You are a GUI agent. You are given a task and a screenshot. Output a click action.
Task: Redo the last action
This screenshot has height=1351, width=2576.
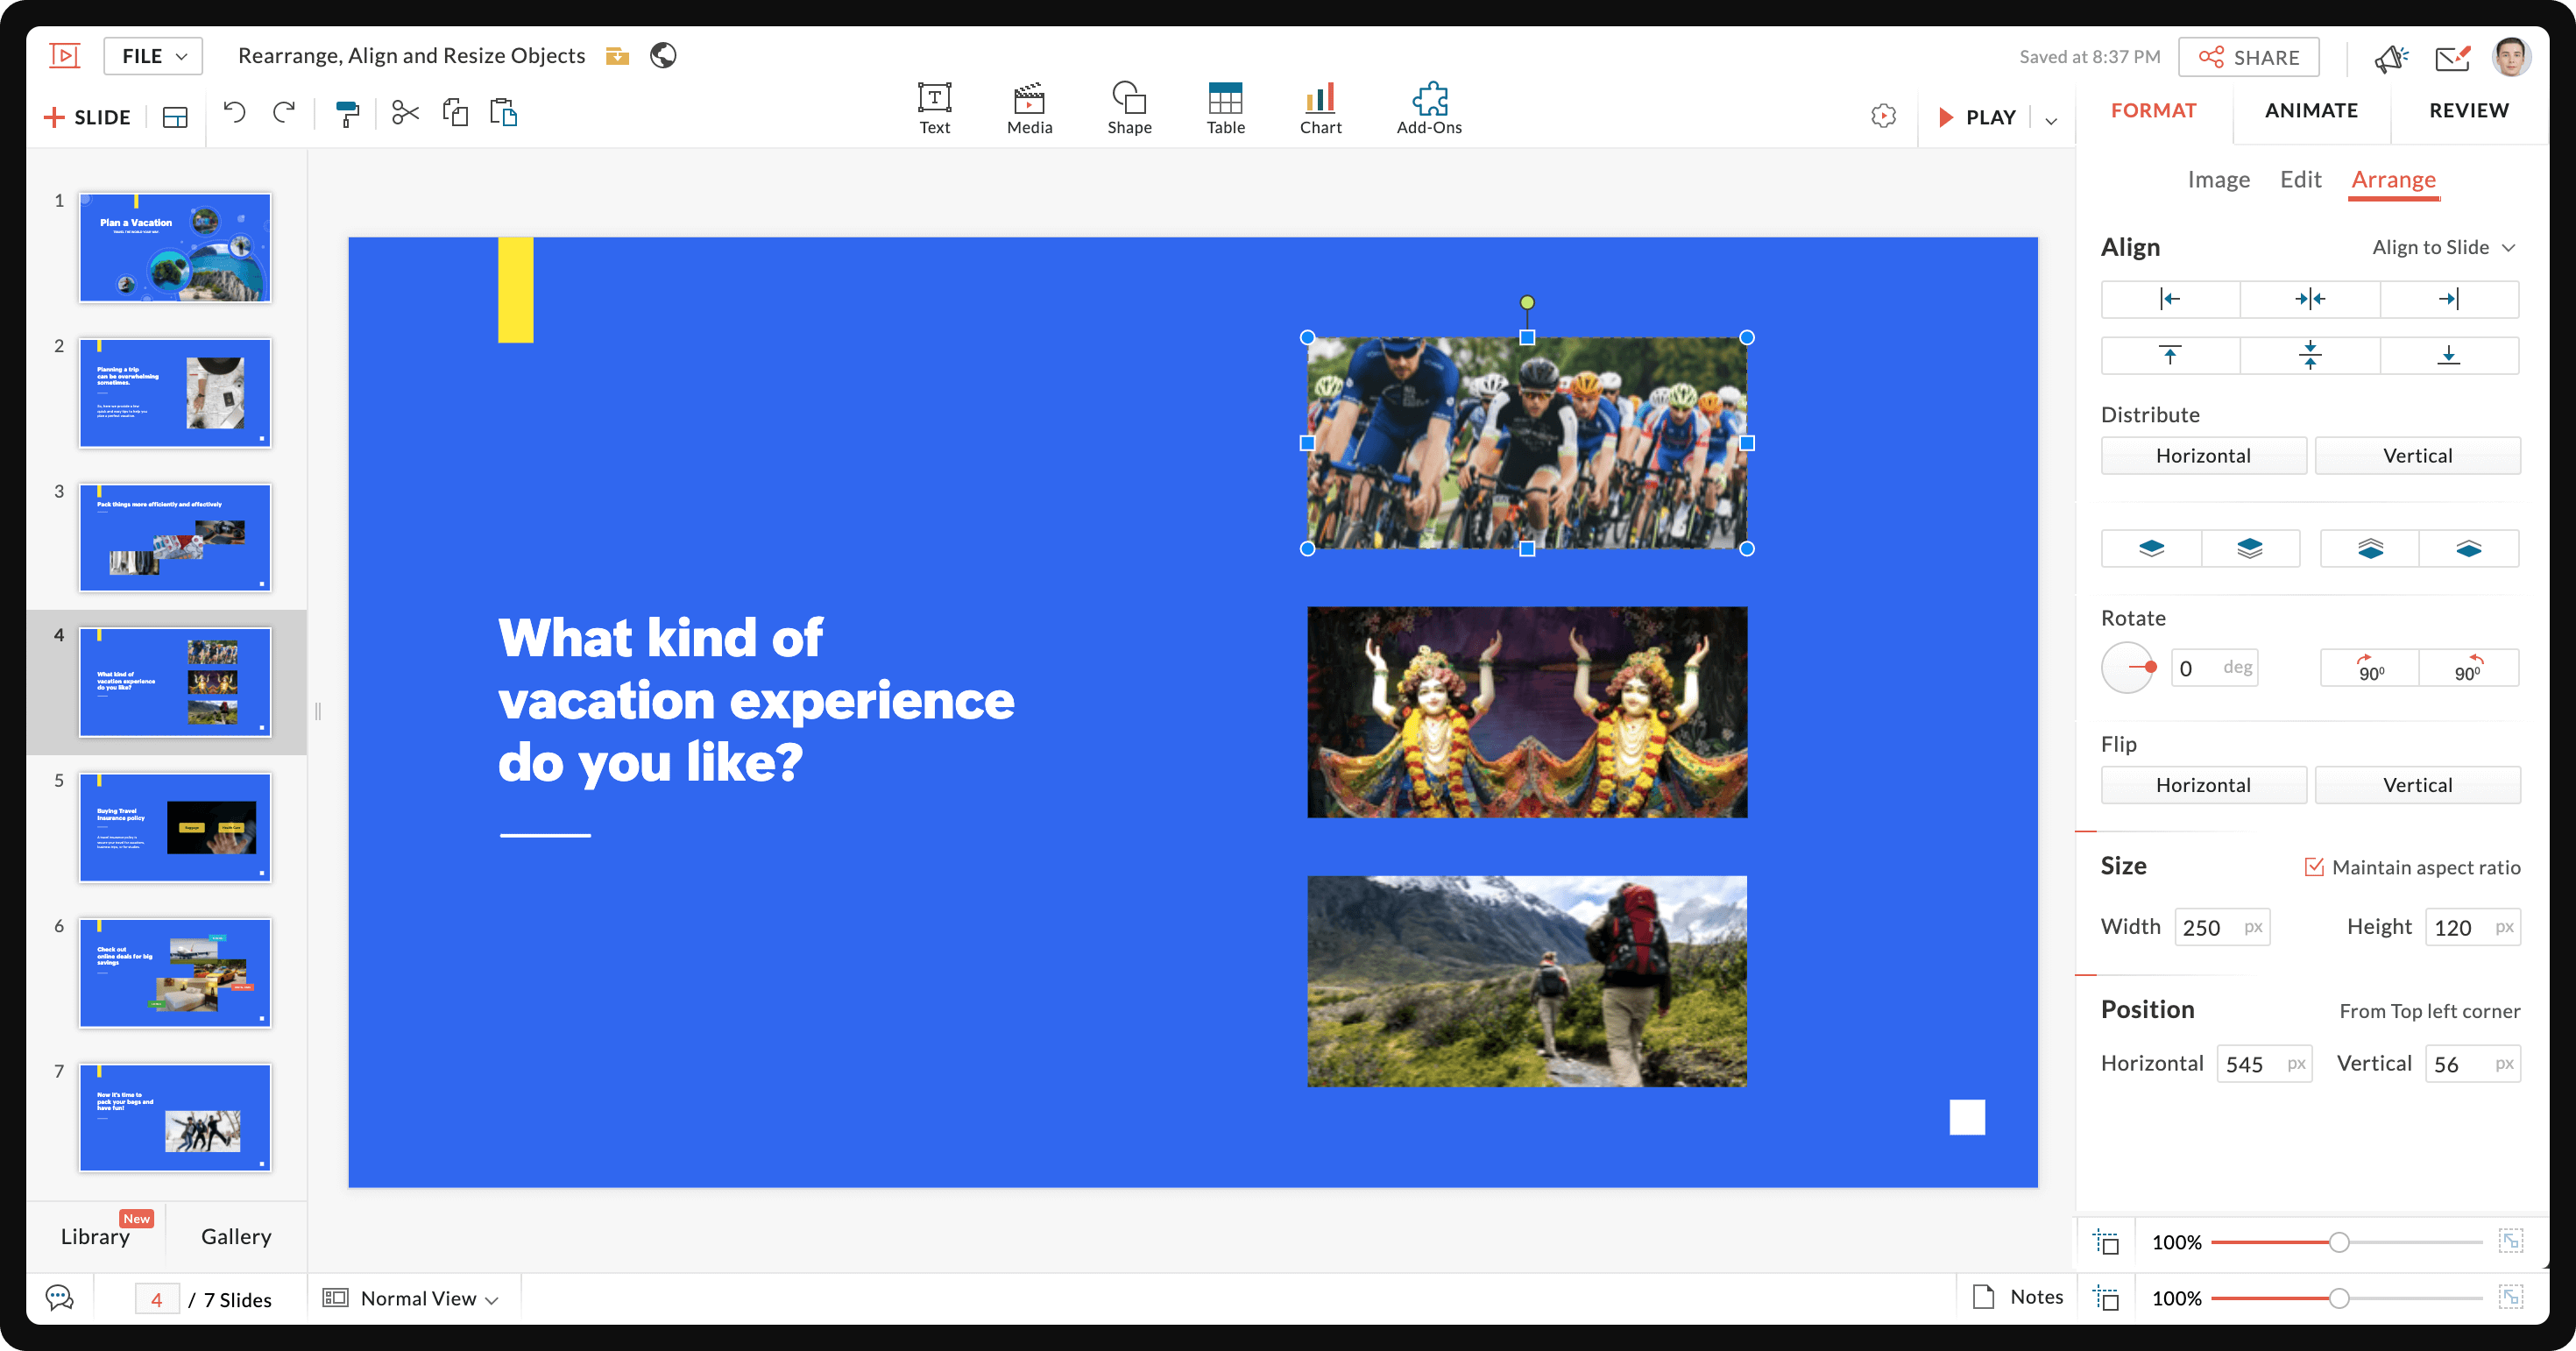285,112
